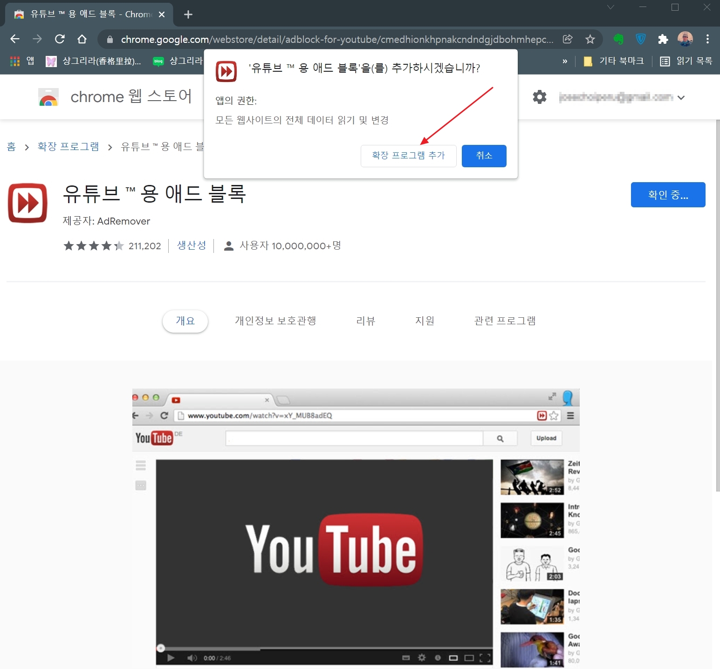Viewport: 720px width, 669px height.
Task: Click the extension icon in the permission dialog
Action: (226, 72)
